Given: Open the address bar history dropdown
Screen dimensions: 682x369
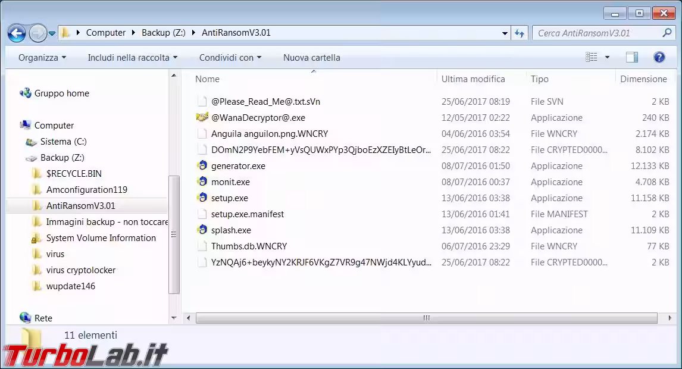Looking at the screenshot, I should click(505, 33).
